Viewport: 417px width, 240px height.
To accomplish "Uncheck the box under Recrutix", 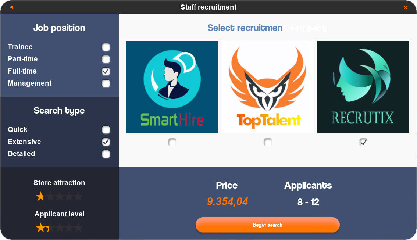I will point(363,142).
